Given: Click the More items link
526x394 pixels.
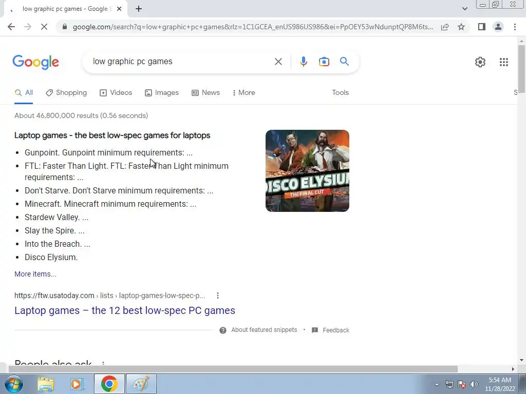Looking at the screenshot, I should [x=35, y=274].
